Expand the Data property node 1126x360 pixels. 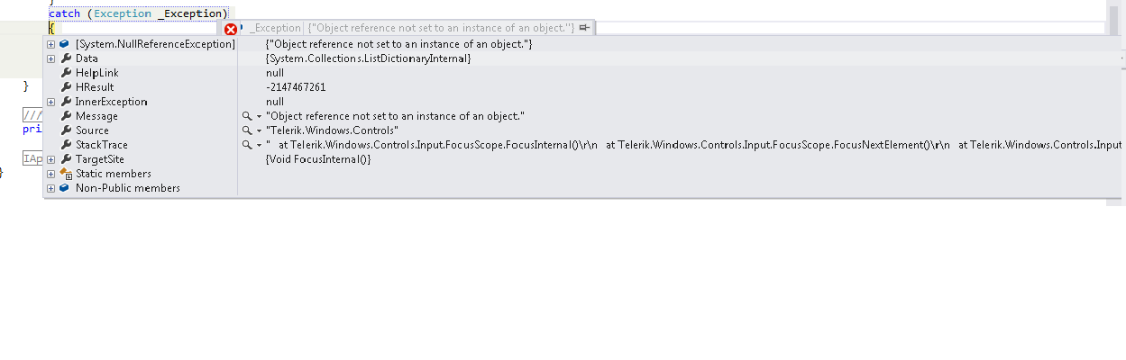pyautogui.click(x=51, y=58)
